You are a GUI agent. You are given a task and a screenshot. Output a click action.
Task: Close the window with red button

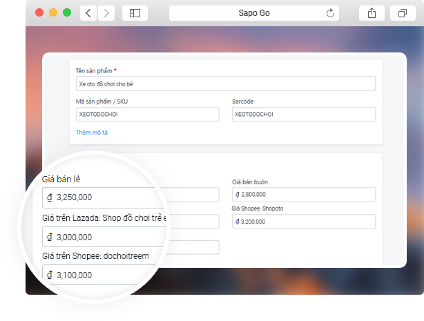pos(39,12)
